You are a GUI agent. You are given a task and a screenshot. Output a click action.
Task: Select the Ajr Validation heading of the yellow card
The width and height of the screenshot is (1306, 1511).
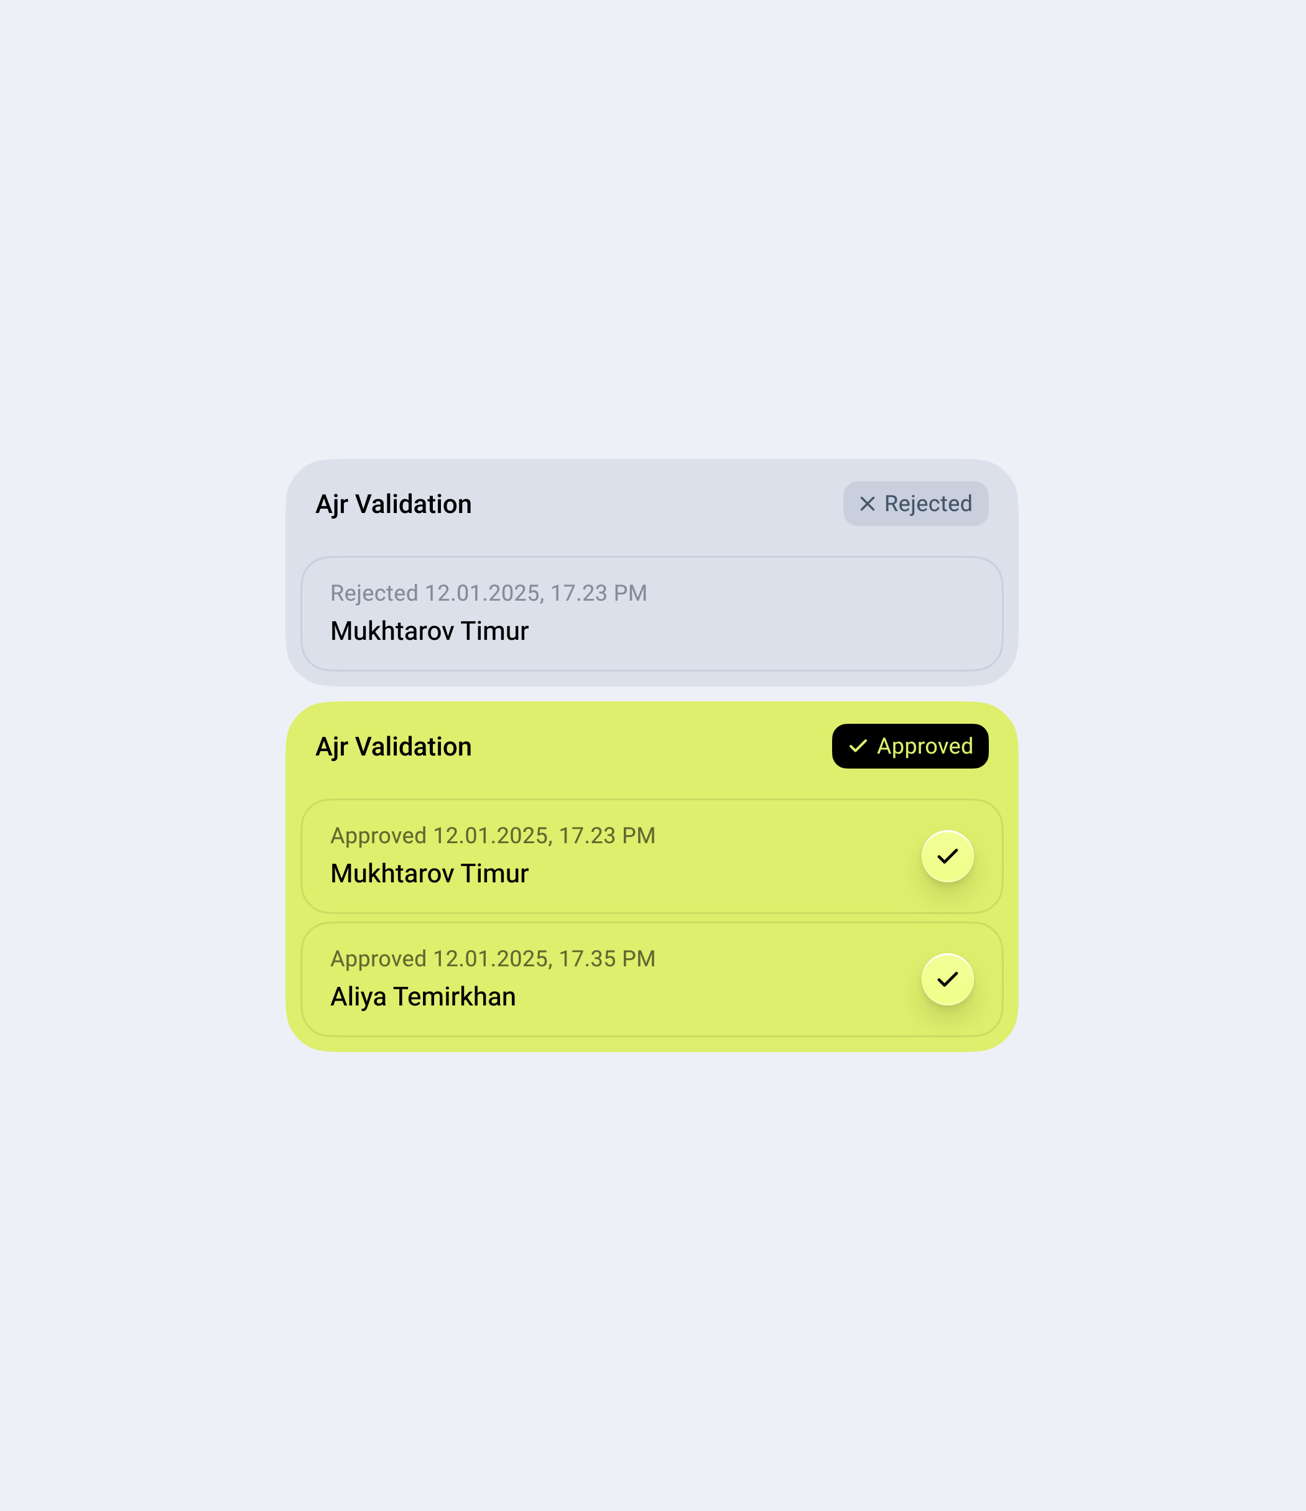click(393, 747)
